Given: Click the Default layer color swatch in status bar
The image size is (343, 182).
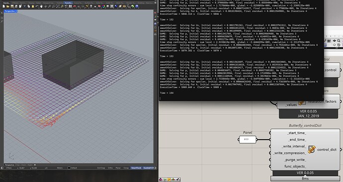Looking at the screenshot, I should tap(69, 168).
